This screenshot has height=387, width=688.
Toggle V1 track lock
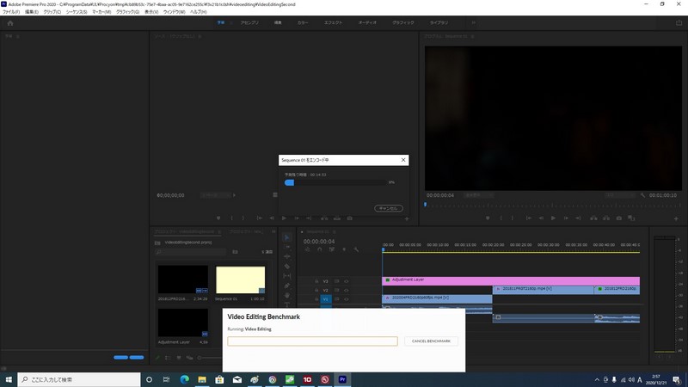click(316, 298)
